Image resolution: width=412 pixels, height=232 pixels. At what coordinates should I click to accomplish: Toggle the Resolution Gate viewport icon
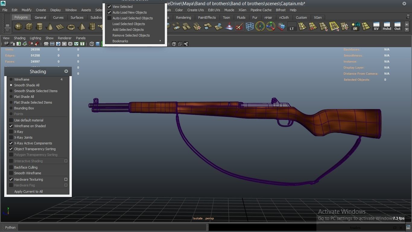pyautogui.click(x=58, y=44)
